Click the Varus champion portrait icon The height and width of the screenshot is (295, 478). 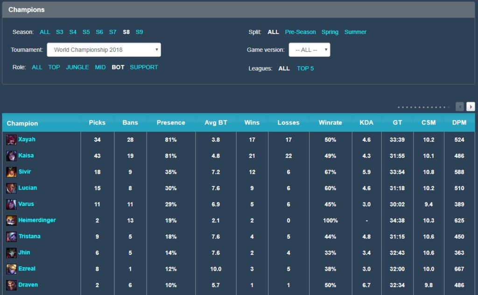point(11,204)
